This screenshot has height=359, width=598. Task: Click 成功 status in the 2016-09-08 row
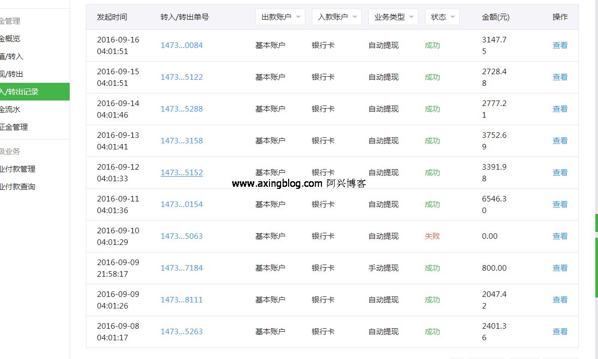[x=432, y=332]
